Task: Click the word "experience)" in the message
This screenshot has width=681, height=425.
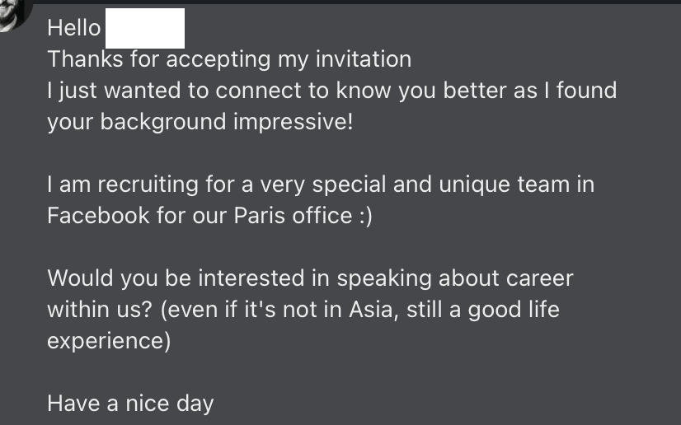Action: pos(109,341)
